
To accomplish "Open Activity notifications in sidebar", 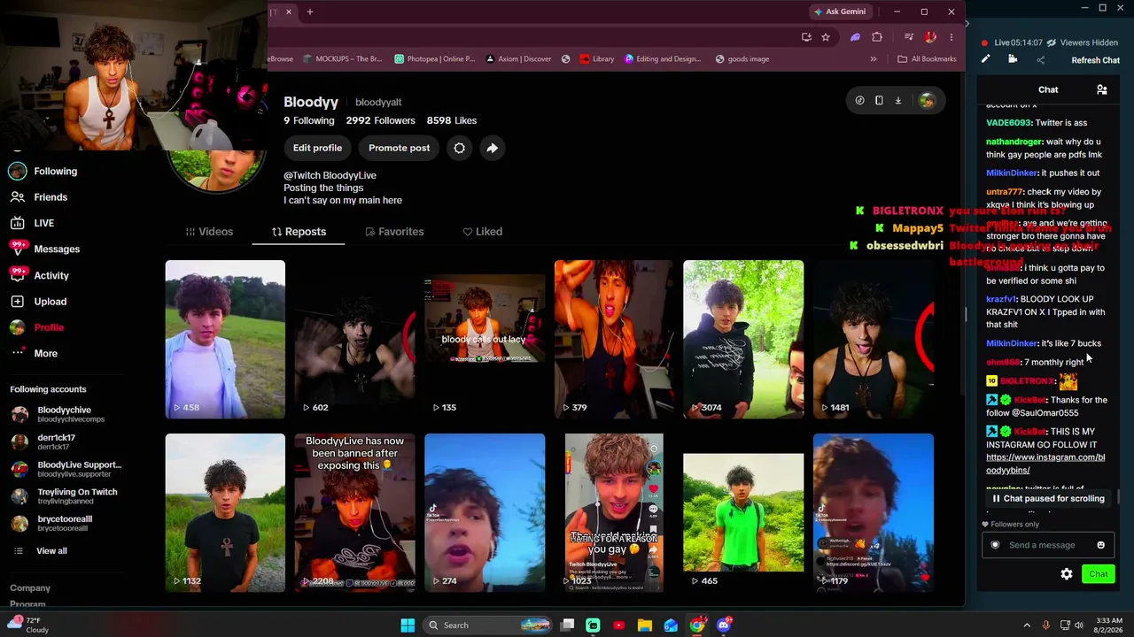I will click(x=40, y=275).
